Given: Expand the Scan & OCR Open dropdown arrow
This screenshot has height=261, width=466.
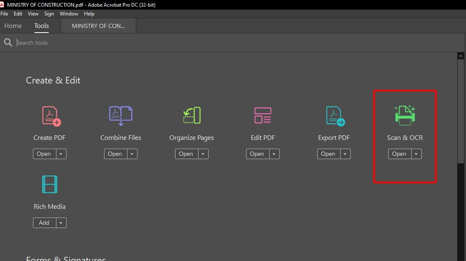Looking at the screenshot, I should pos(416,154).
